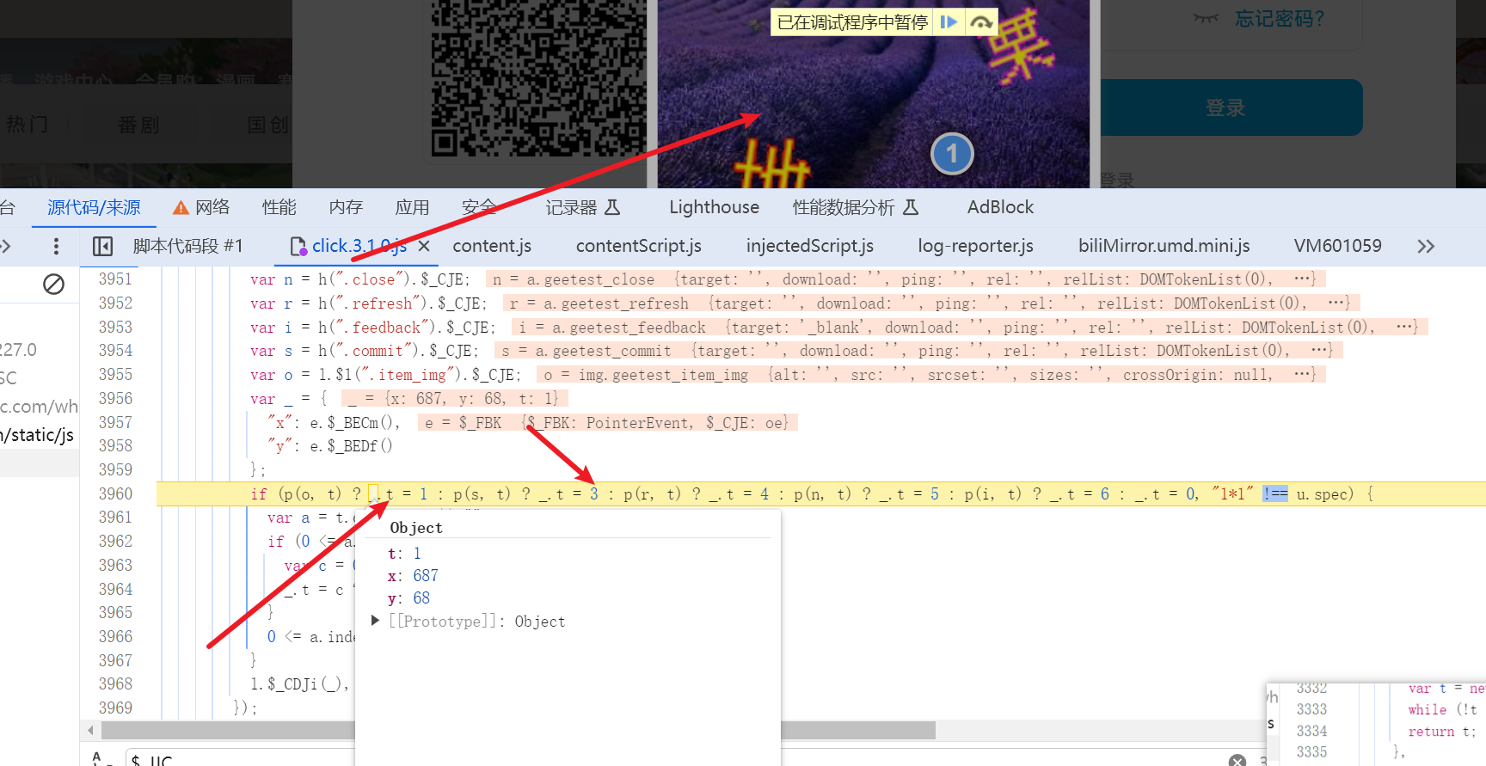Click line number 3960 in gutter
Screen dimensions: 1486x766
coord(115,493)
